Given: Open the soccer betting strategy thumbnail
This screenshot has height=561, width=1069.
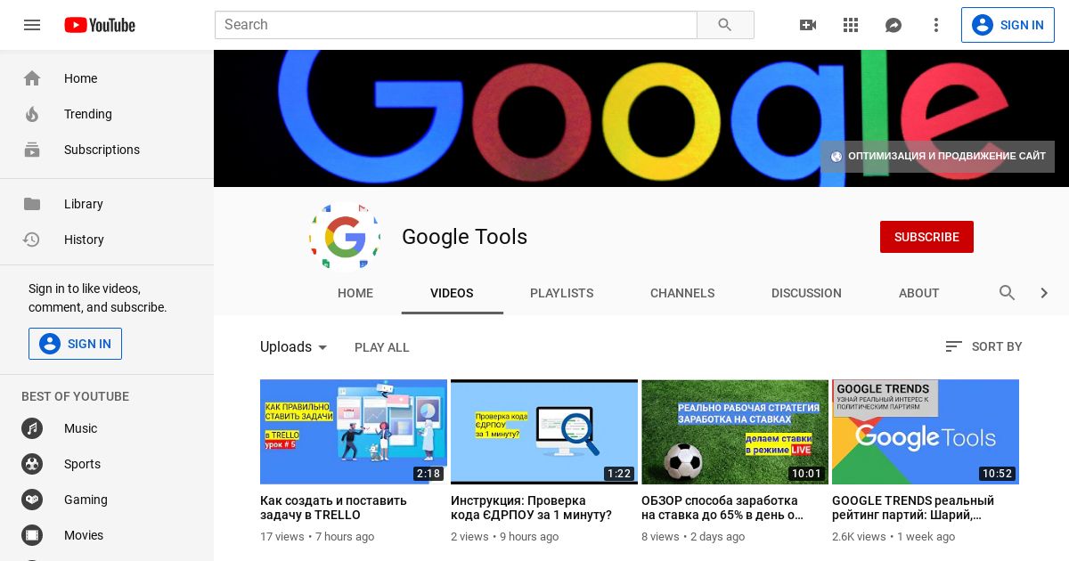Looking at the screenshot, I should (735, 432).
